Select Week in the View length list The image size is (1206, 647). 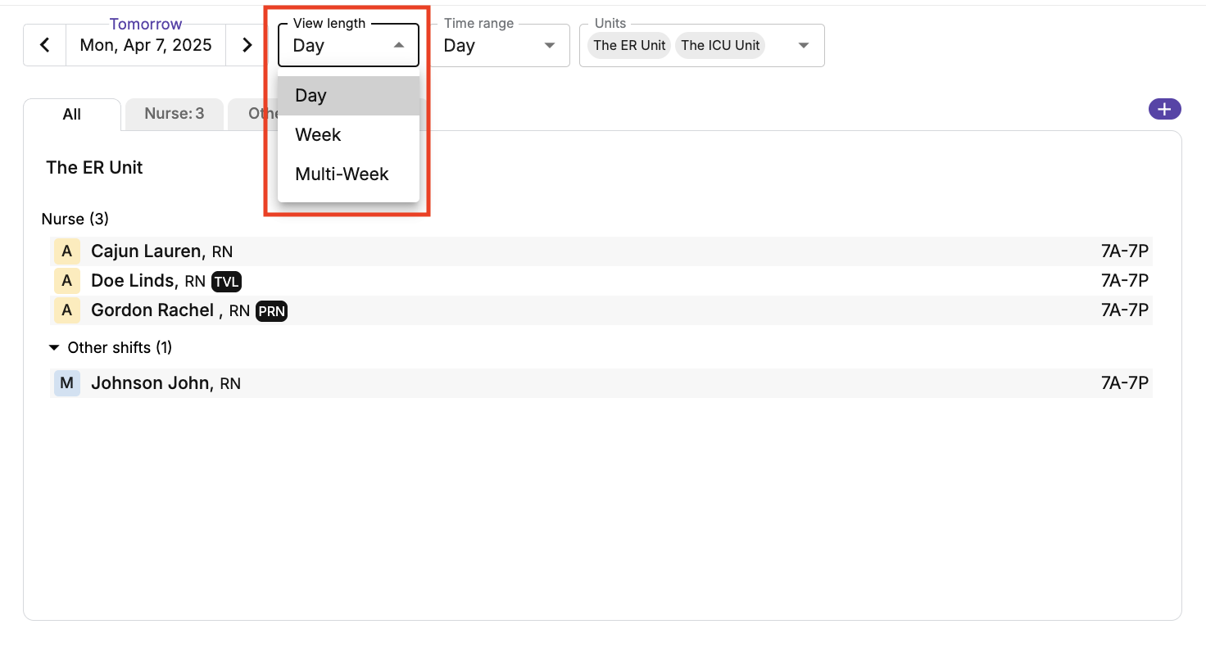coord(348,135)
